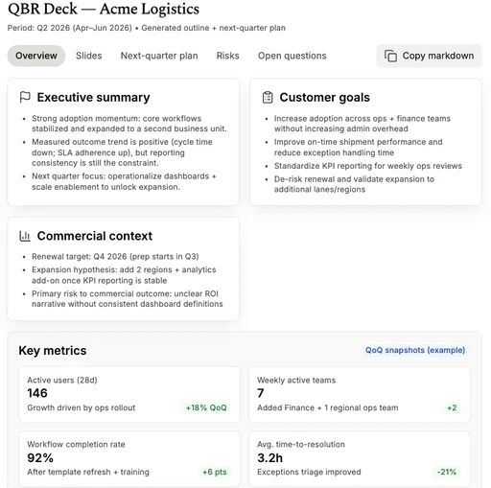
Task: Open the Workflow completion rate card
Action: pos(129,459)
